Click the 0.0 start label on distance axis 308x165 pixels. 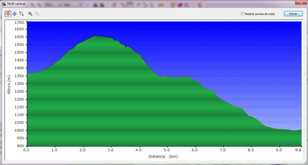pyautogui.click(x=27, y=150)
